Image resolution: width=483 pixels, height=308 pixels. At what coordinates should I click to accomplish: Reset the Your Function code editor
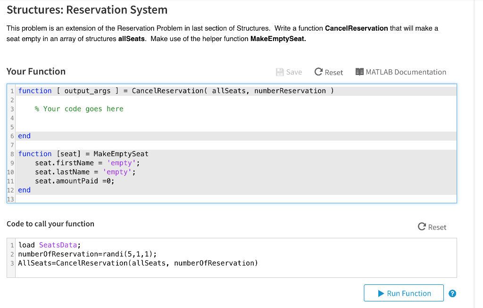point(329,72)
